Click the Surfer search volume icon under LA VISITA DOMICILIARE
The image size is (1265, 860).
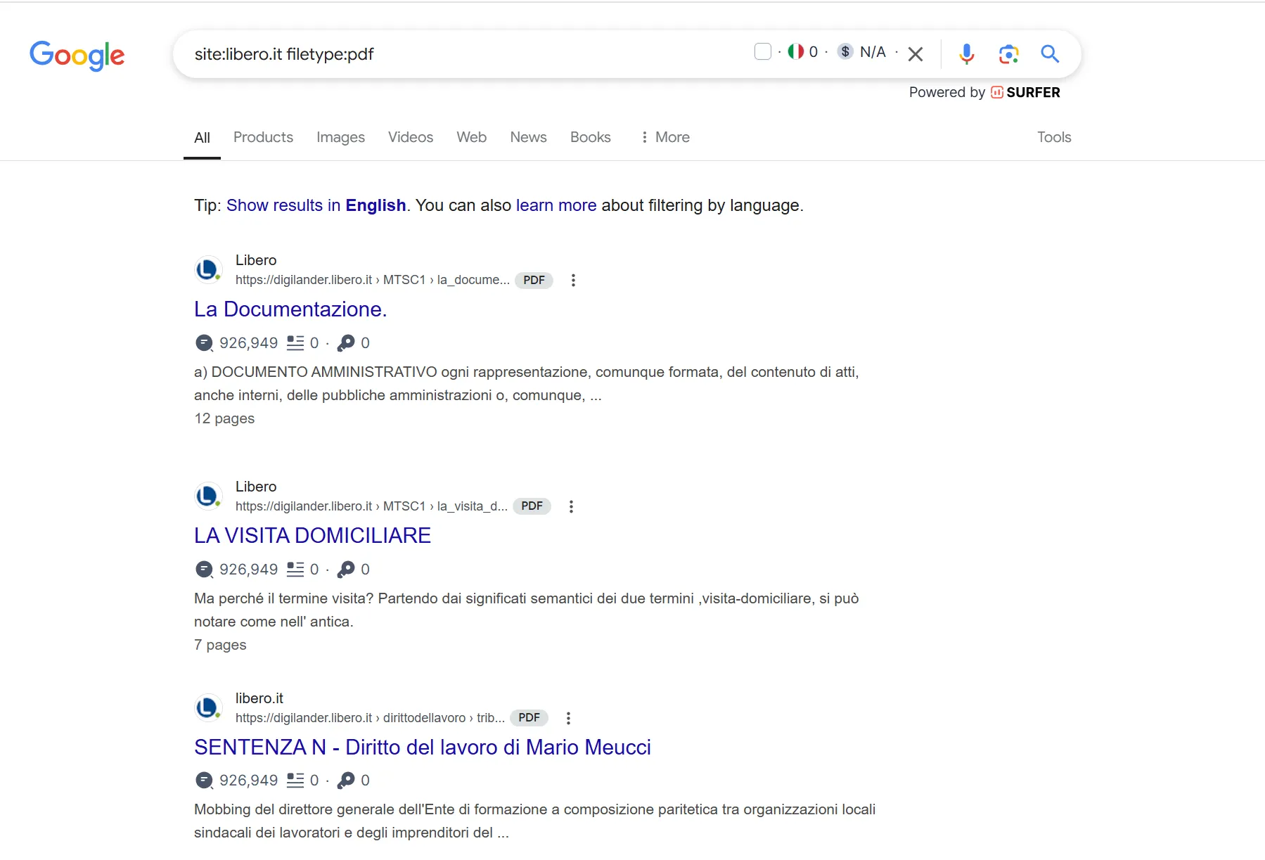203,570
